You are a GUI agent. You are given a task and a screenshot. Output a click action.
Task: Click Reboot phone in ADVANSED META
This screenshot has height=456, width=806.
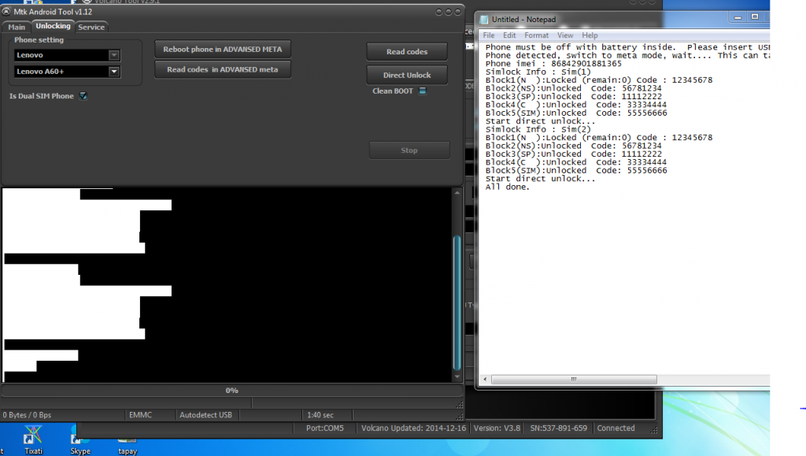[222, 49]
